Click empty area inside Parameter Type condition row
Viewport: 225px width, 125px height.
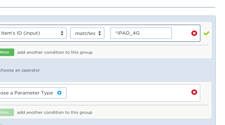click(x=129, y=92)
